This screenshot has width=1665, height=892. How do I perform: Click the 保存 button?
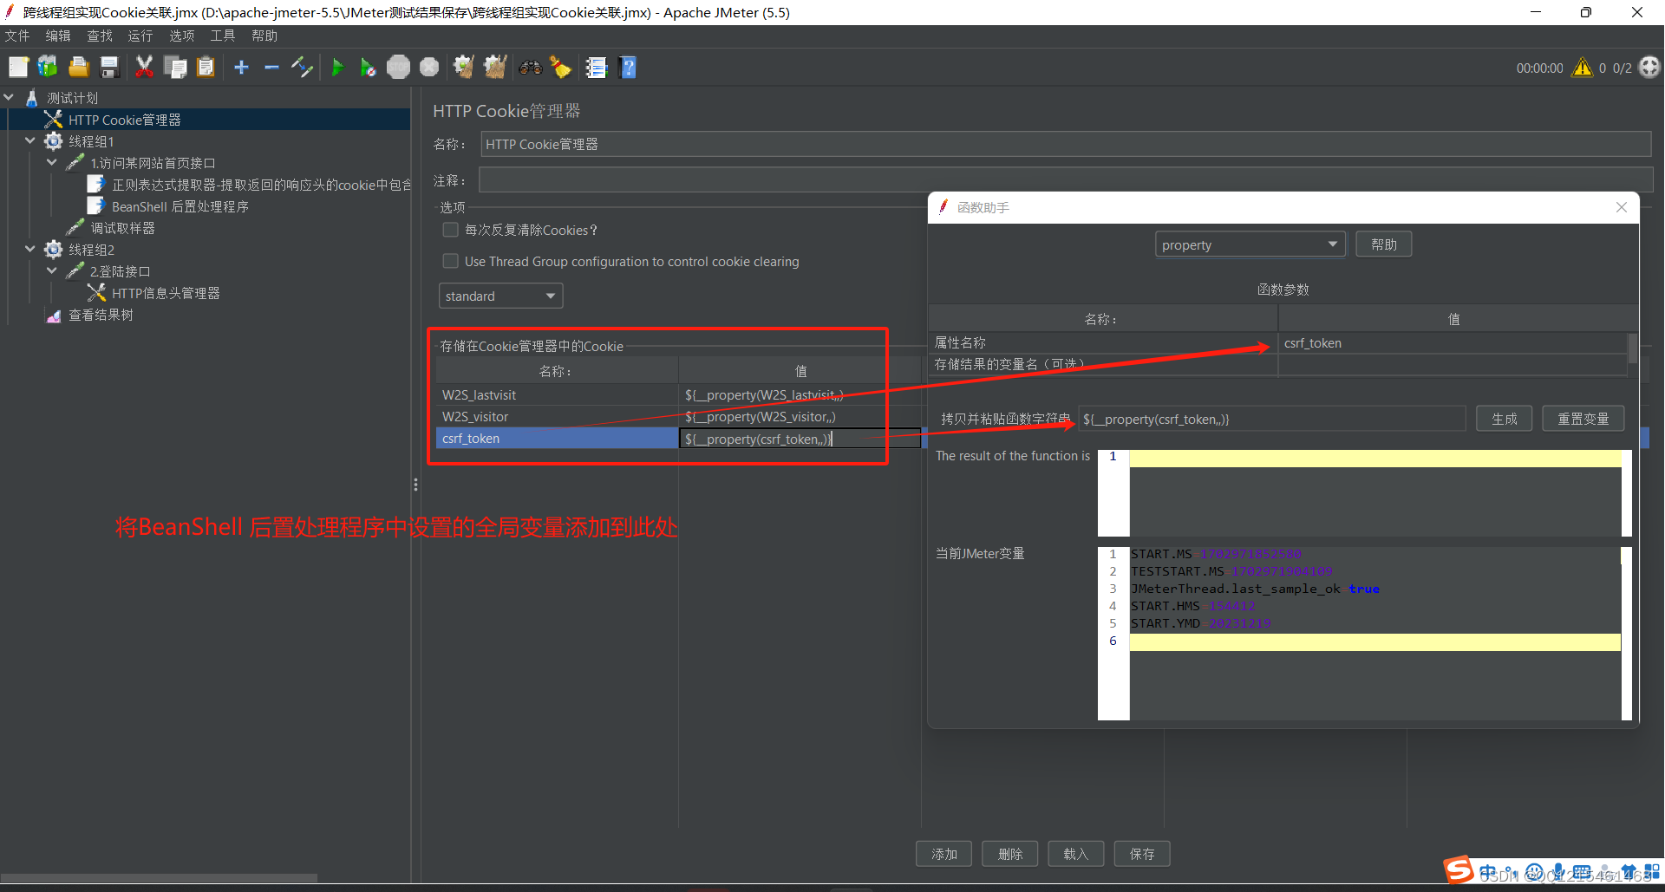click(1142, 854)
